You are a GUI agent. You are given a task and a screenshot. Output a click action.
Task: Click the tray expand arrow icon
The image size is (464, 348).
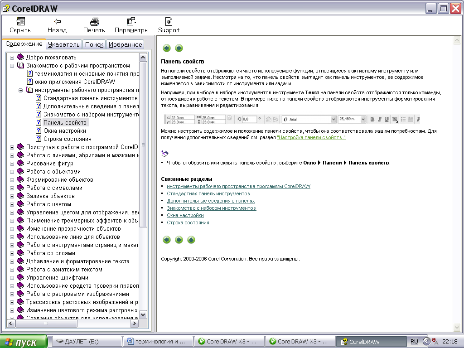pyautogui.click(x=426, y=342)
